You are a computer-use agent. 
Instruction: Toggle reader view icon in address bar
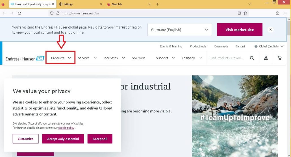239,13
